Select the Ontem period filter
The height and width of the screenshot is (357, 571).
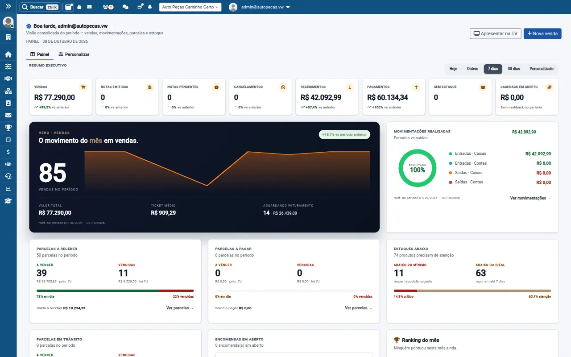pyautogui.click(x=472, y=69)
